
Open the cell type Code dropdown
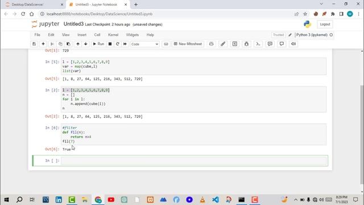click(145, 44)
